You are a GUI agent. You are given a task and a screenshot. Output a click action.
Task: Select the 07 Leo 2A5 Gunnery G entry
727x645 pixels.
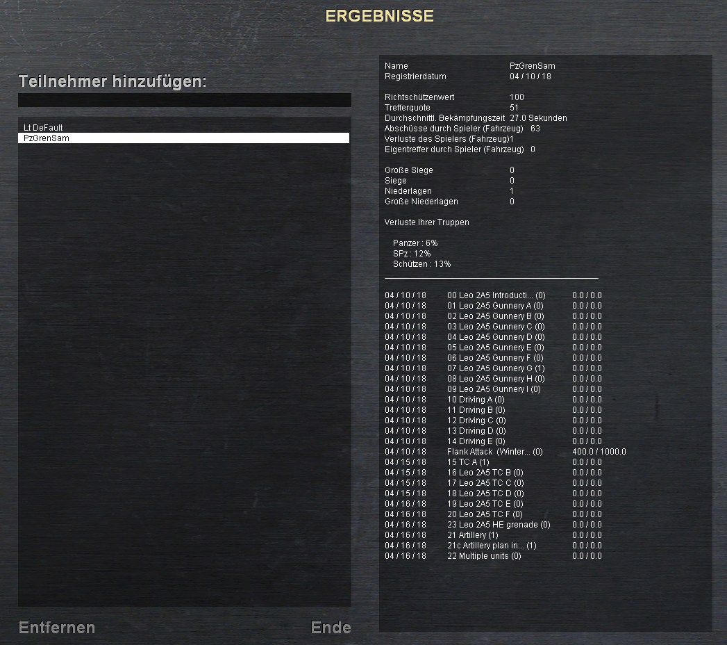click(495, 368)
